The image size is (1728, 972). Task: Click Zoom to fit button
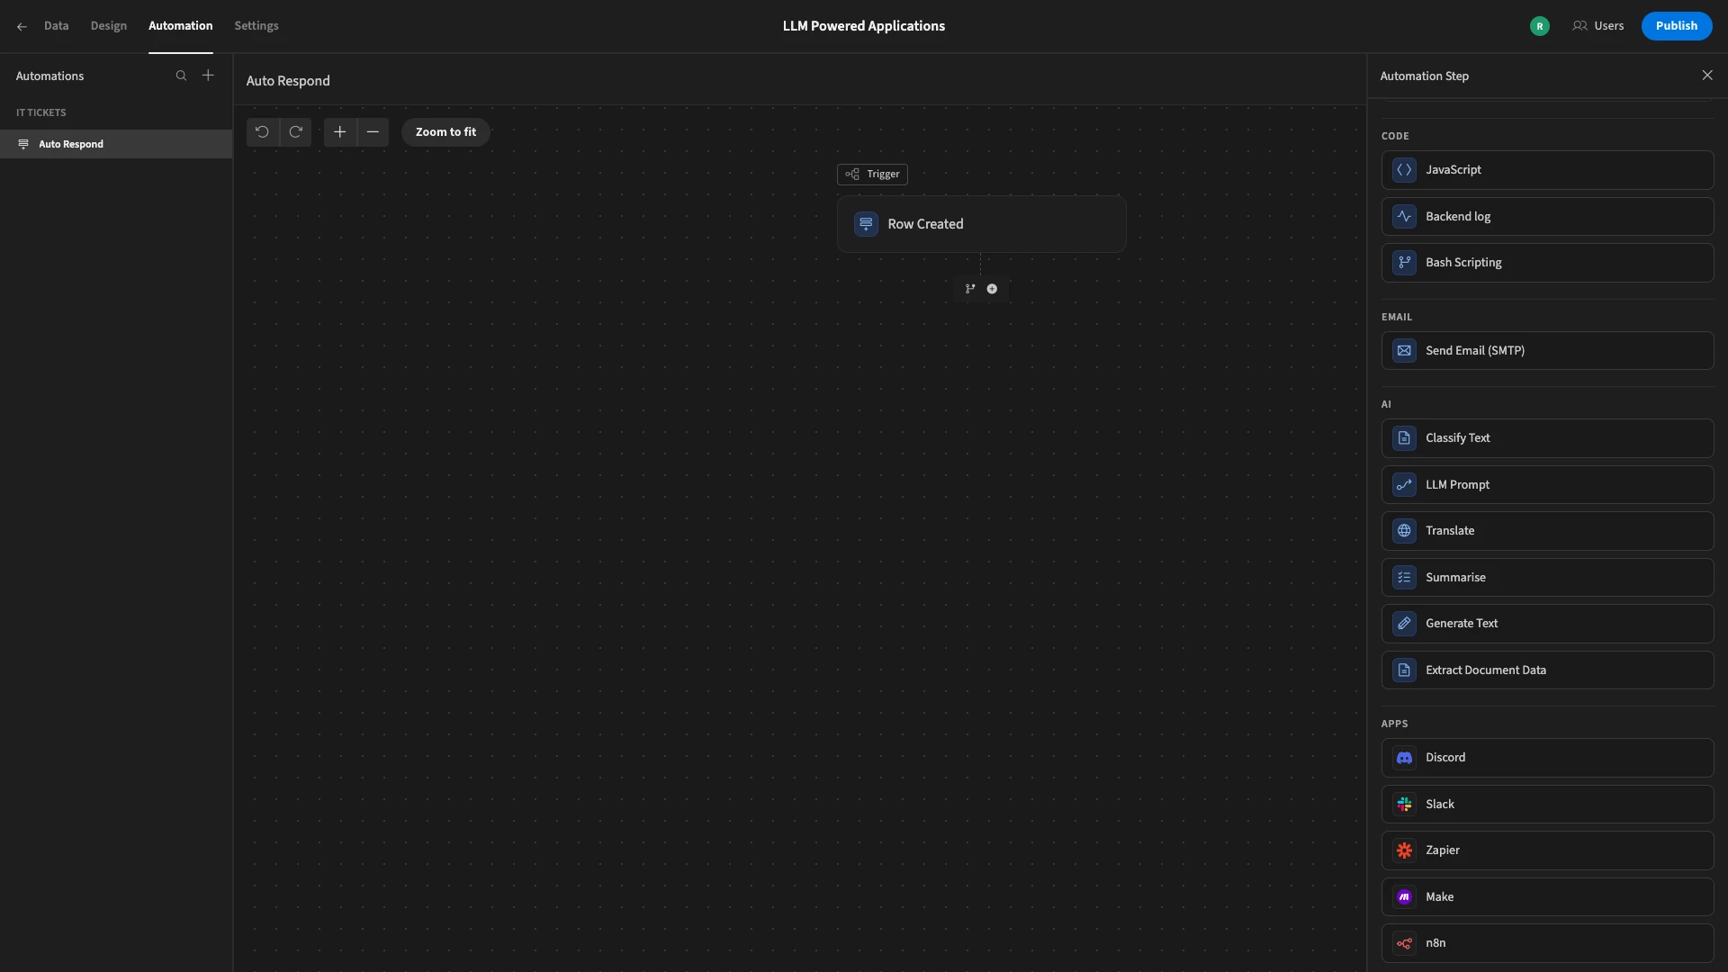(445, 132)
